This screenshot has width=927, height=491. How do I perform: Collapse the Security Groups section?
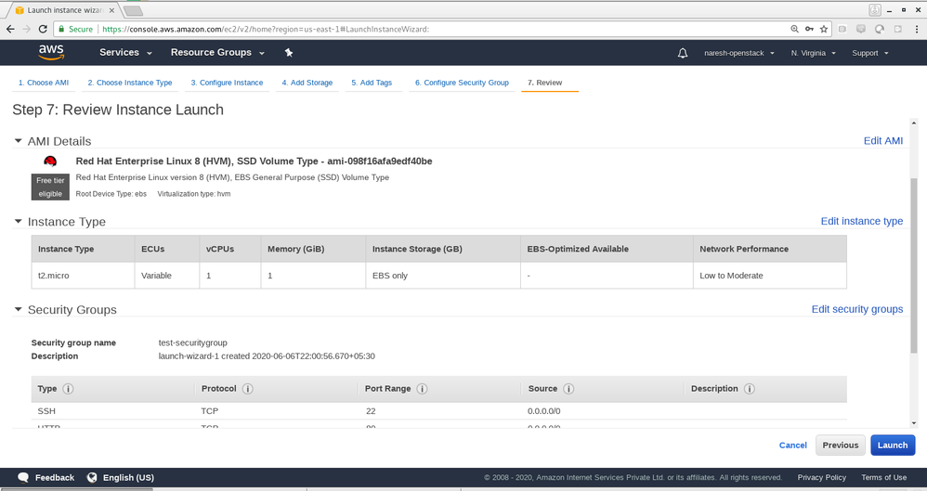[18, 309]
